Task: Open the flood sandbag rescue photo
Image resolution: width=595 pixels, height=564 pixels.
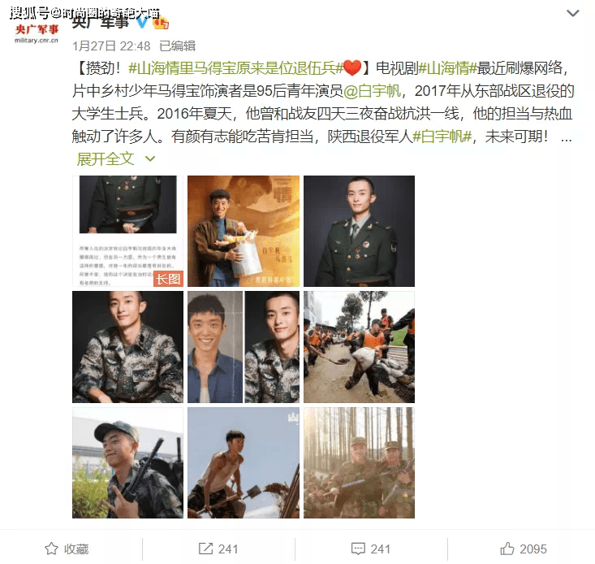Action: 359,347
